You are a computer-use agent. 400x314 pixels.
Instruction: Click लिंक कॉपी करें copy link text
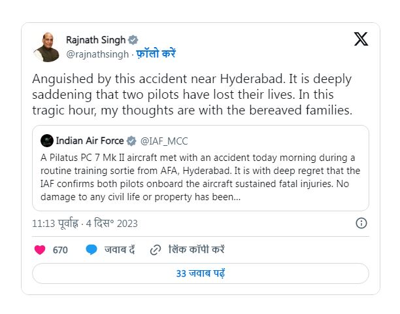(197, 249)
